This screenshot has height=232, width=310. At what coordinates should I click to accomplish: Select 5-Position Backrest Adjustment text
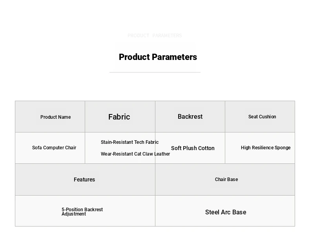pos(82,212)
